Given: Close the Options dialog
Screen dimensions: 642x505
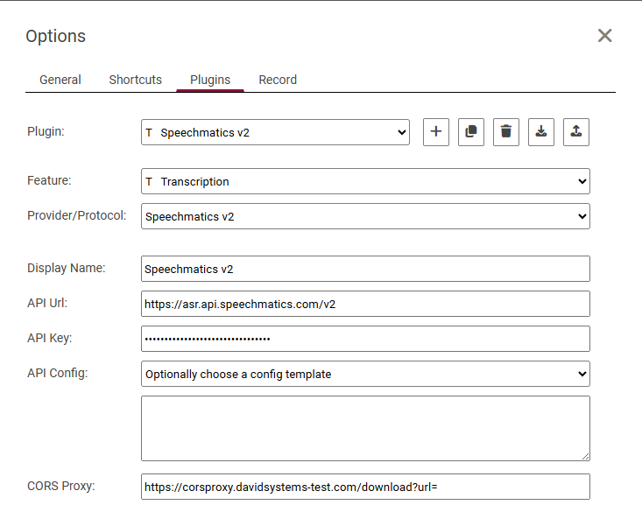Looking at the screenshot, I should pos(604,36).
